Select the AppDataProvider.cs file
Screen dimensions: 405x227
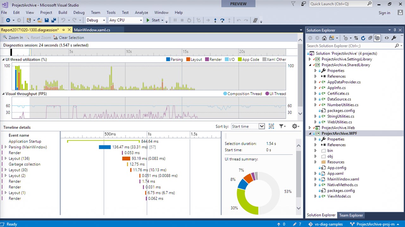coord(344,82)
